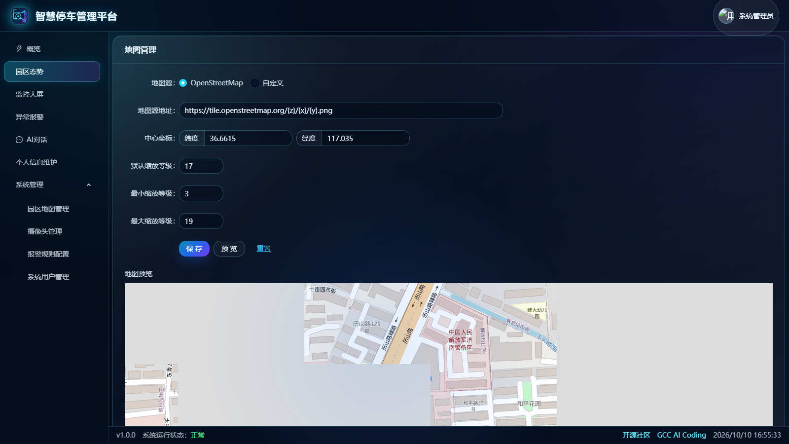Viewport: 789px width, 444px height.
Task: Select the 自定义 map source radio option
Action: (x=255, y=83)
